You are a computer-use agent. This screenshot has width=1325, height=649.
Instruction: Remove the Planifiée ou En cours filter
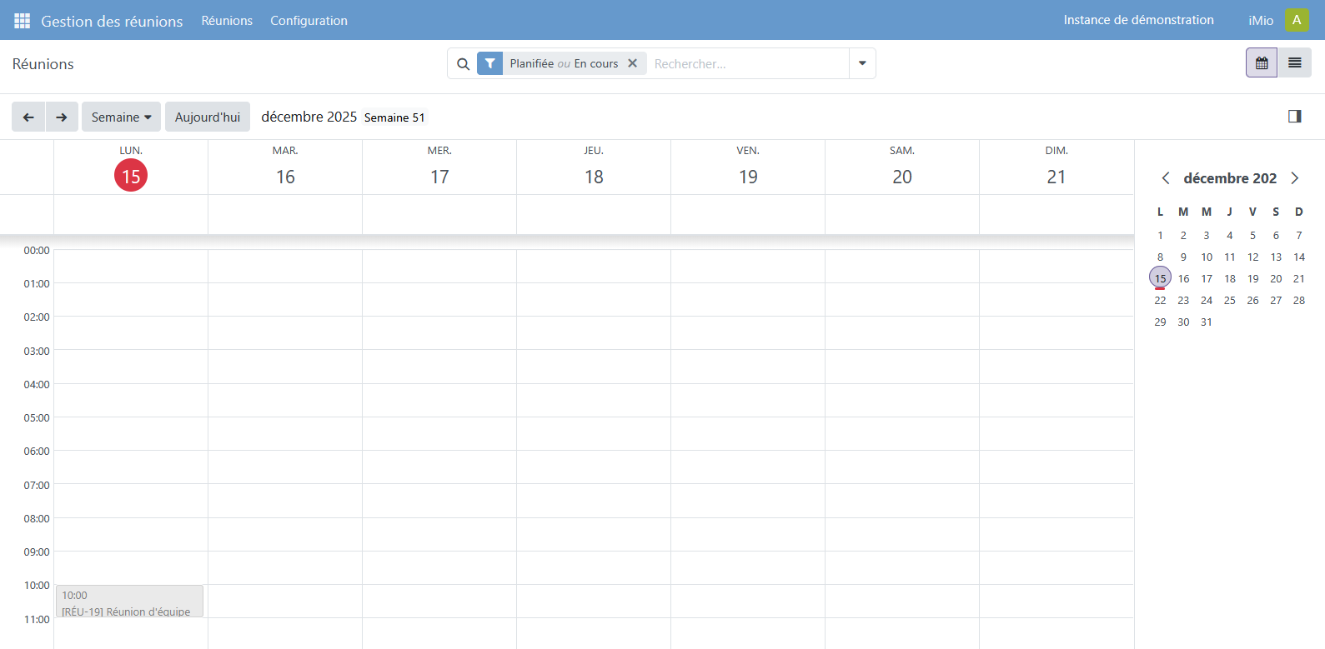pos(633,63)
